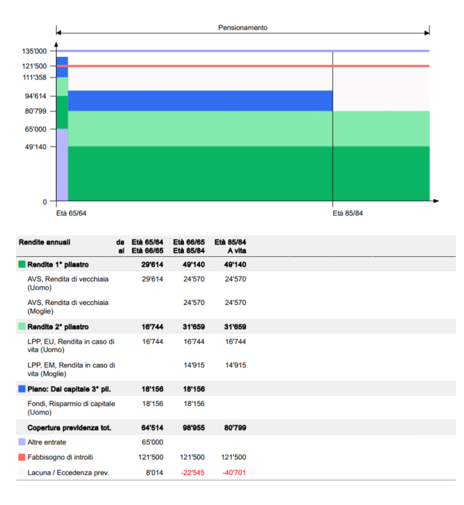Click the Rendite annuali table header

tap(44, 242)
